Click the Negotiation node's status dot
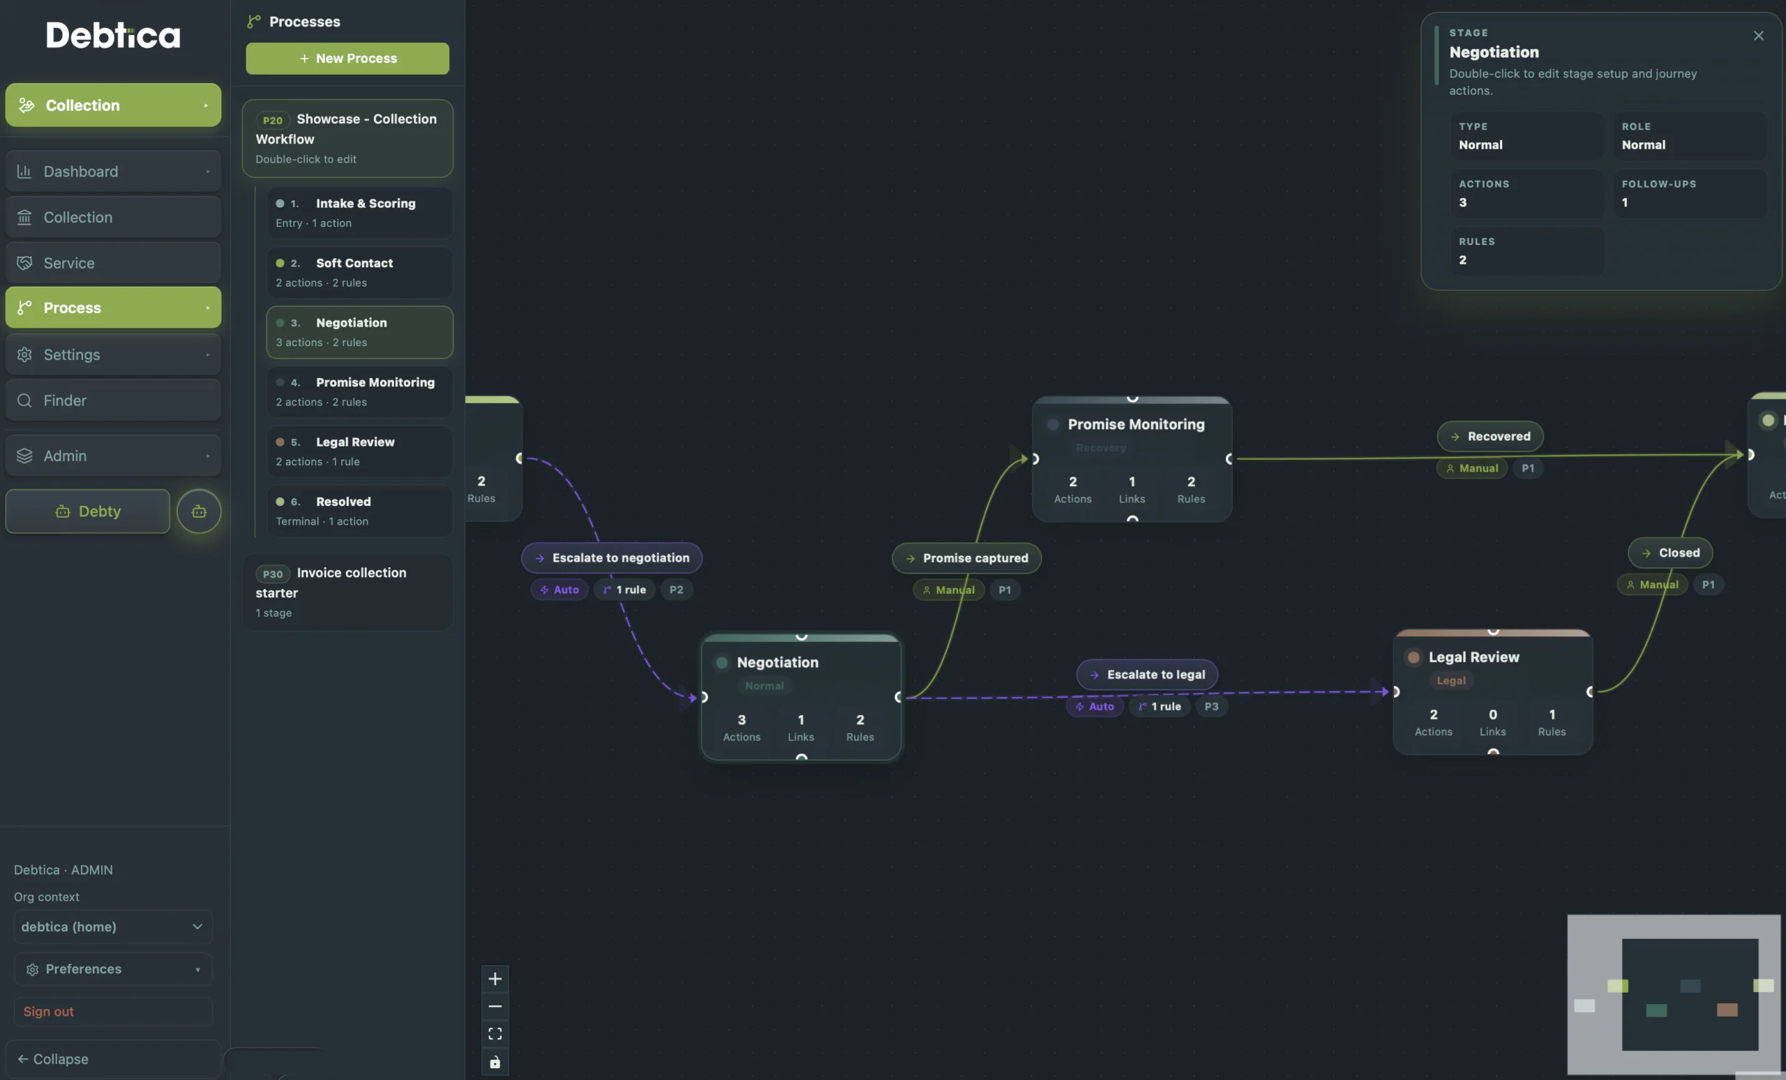 pos(722,662)
